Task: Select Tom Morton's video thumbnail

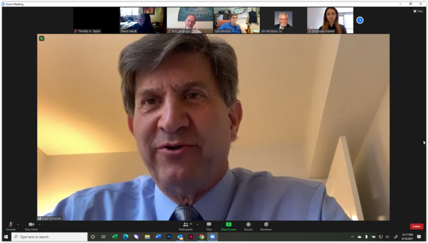Action: tap(237, 20)
